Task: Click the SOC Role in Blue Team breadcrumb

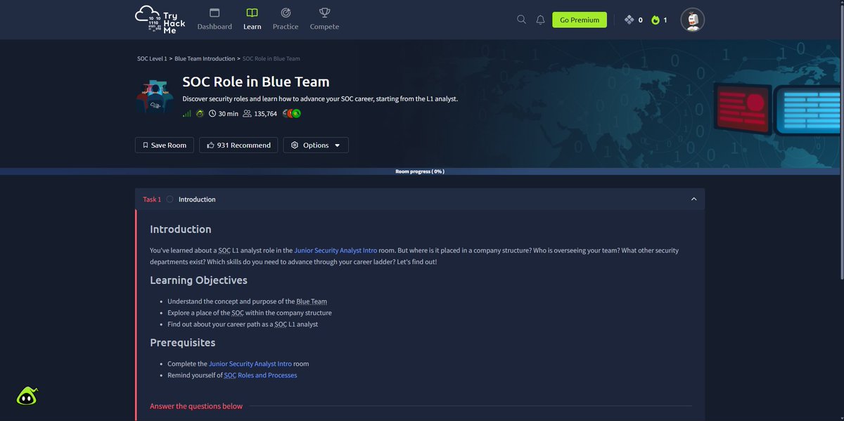Action: 271,58
